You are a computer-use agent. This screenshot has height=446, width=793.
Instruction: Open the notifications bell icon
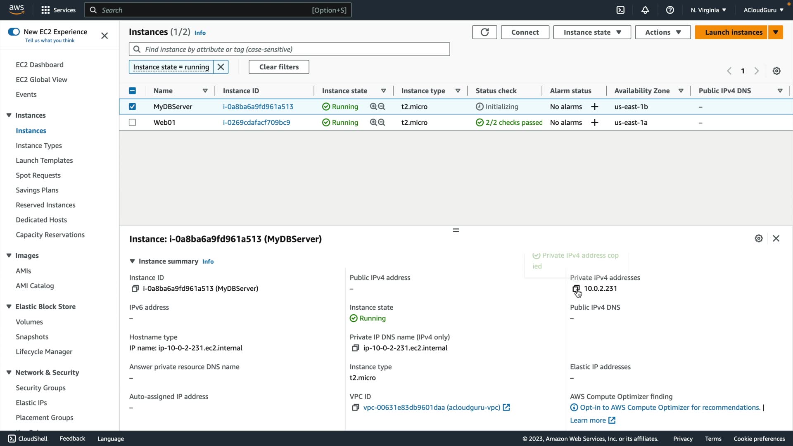(x=645, y=10)
